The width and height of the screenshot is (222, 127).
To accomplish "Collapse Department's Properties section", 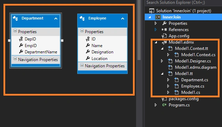I will [15, 31].
